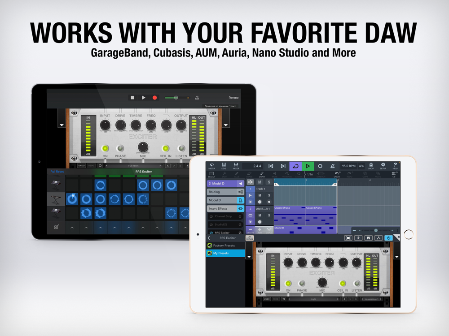
Task: Click the Delete track minus button
Action: [250, 230]
